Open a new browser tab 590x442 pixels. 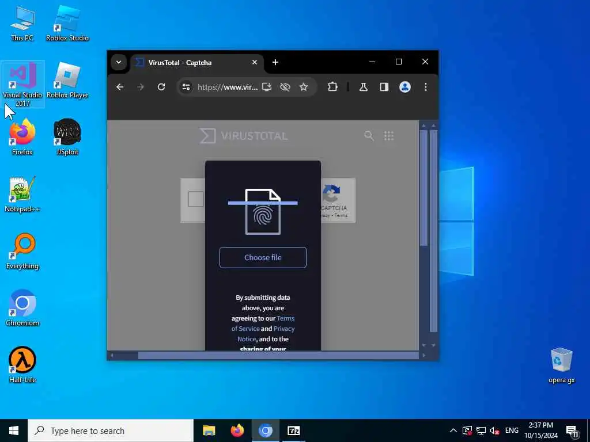click(x=275, y=62)
